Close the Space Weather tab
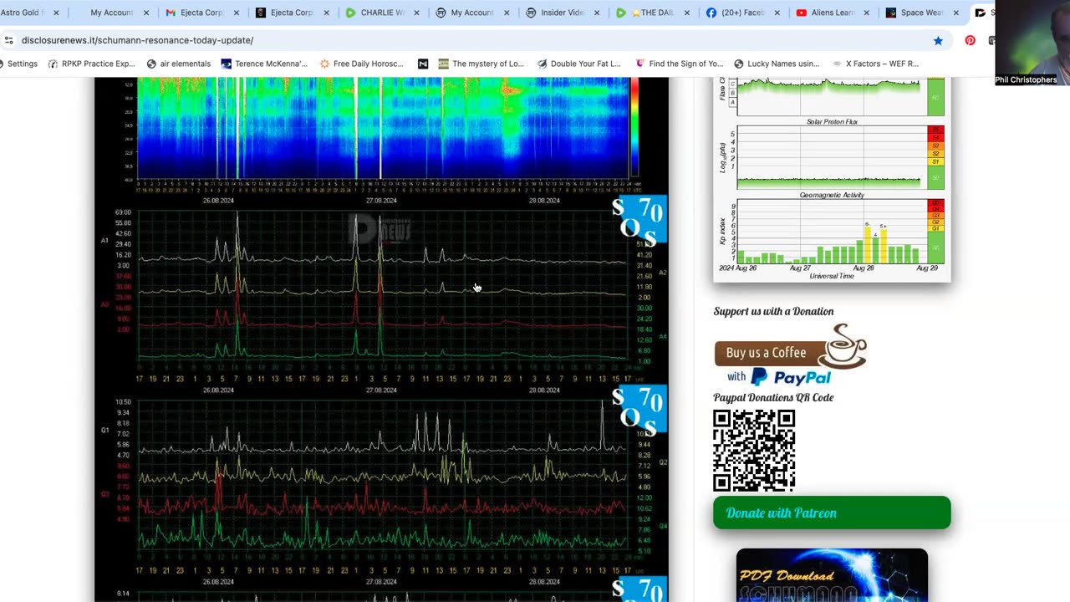Viewport: 1070px width, 602px height. pyautogui.click(x=956, y=13)
